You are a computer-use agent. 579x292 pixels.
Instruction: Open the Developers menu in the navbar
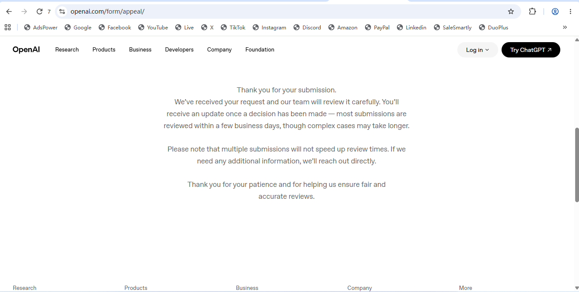(x=179, y=50)
